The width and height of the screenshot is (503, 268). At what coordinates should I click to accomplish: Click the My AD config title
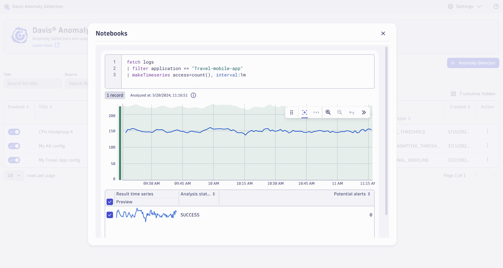(x=52, y=146)
